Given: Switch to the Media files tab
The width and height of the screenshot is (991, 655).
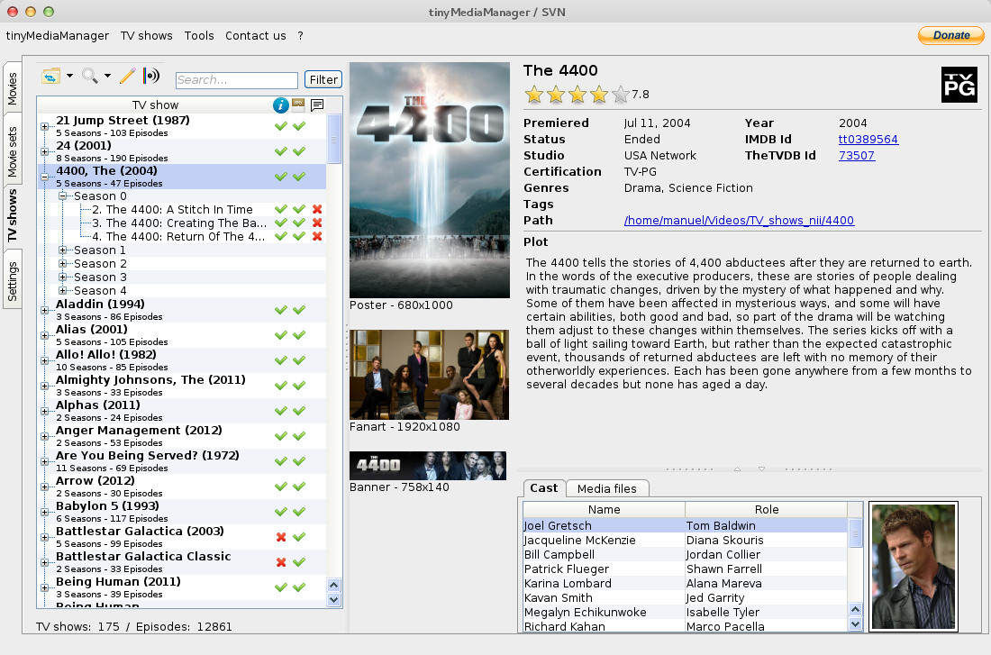Looking at the screenshot, I should coord(606,488).
